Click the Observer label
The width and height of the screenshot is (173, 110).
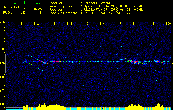pyautogui.click(x=56, y=3)
